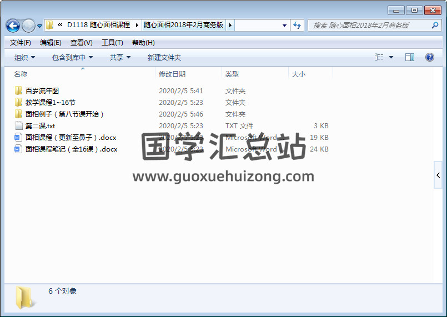The image size is (447, 317).
Task: Click the 6 个对象 status text
Action: click(x=62, y=291)
